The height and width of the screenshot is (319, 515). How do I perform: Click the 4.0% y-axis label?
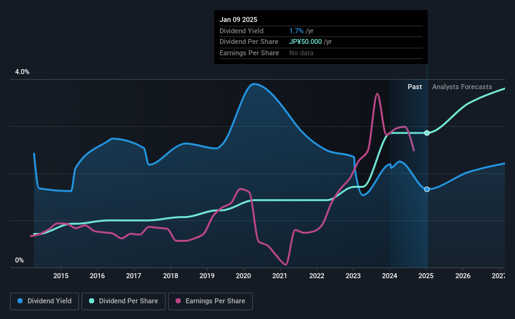point(22,72)
